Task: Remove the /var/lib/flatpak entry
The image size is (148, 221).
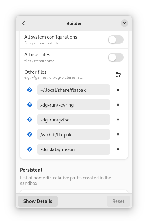Action: click(x=118, y=134)
